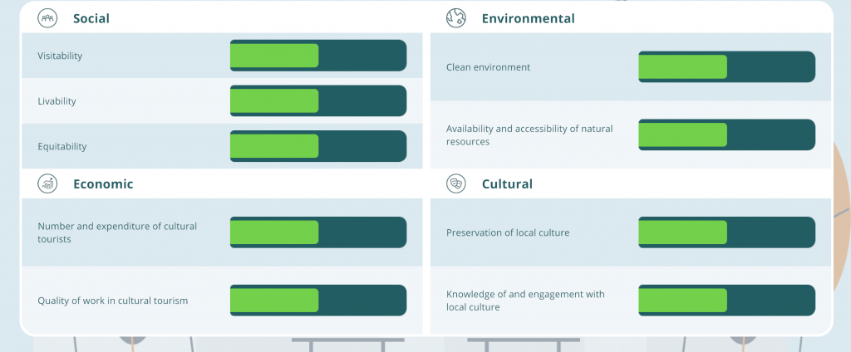Click the natural resources accessibility bar
This screenshot has width=851, height=352.
(x=726, y=134)
